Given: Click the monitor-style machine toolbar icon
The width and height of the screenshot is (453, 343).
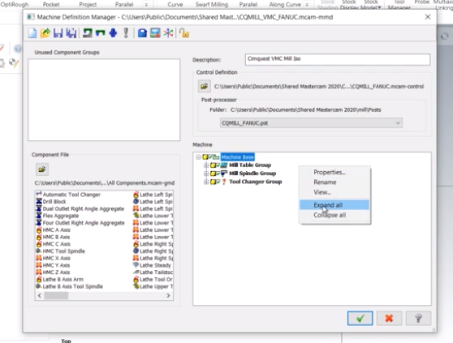Looking at the screenshot, I should pyautogui.click(x=155, y=33).
